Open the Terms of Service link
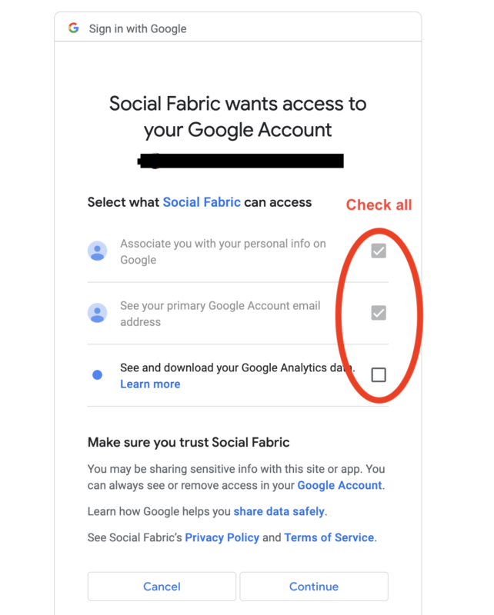This screenshot has height=615, width=494. (x=329, y=537)
